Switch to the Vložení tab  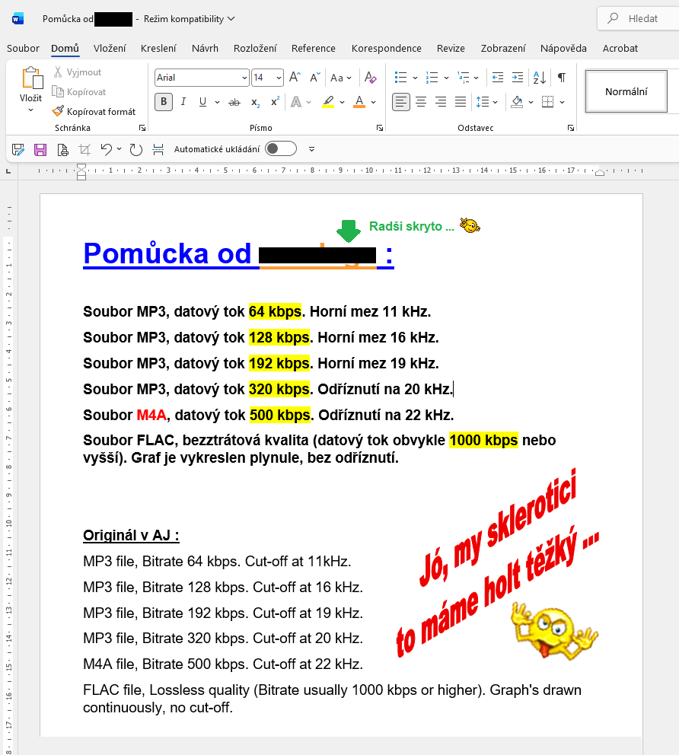tap(110, 48)
